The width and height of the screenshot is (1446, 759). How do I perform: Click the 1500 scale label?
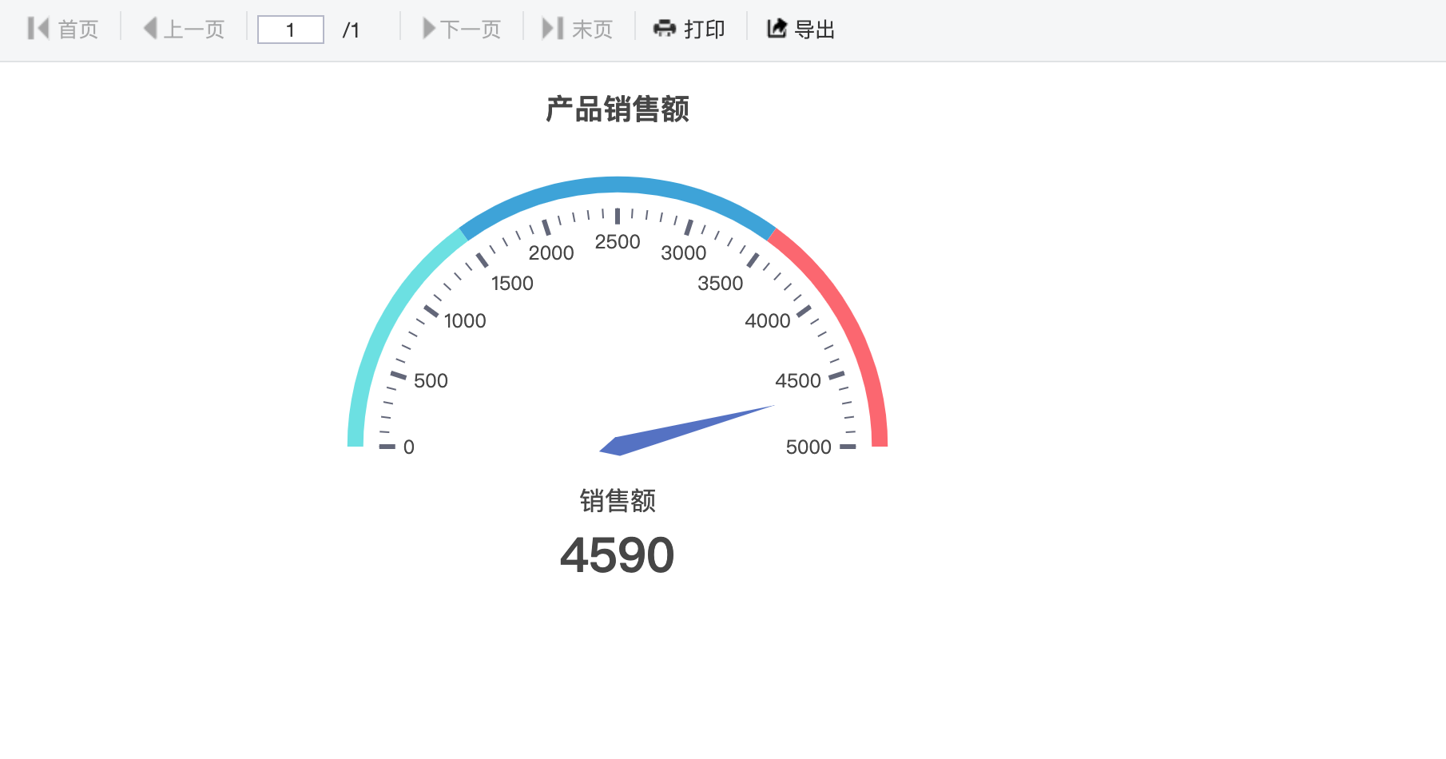pyautogui.click(x=512, y=283)
